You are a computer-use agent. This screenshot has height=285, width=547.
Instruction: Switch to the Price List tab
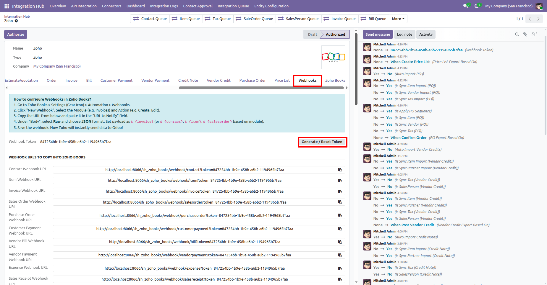click(x=282, y=81)
